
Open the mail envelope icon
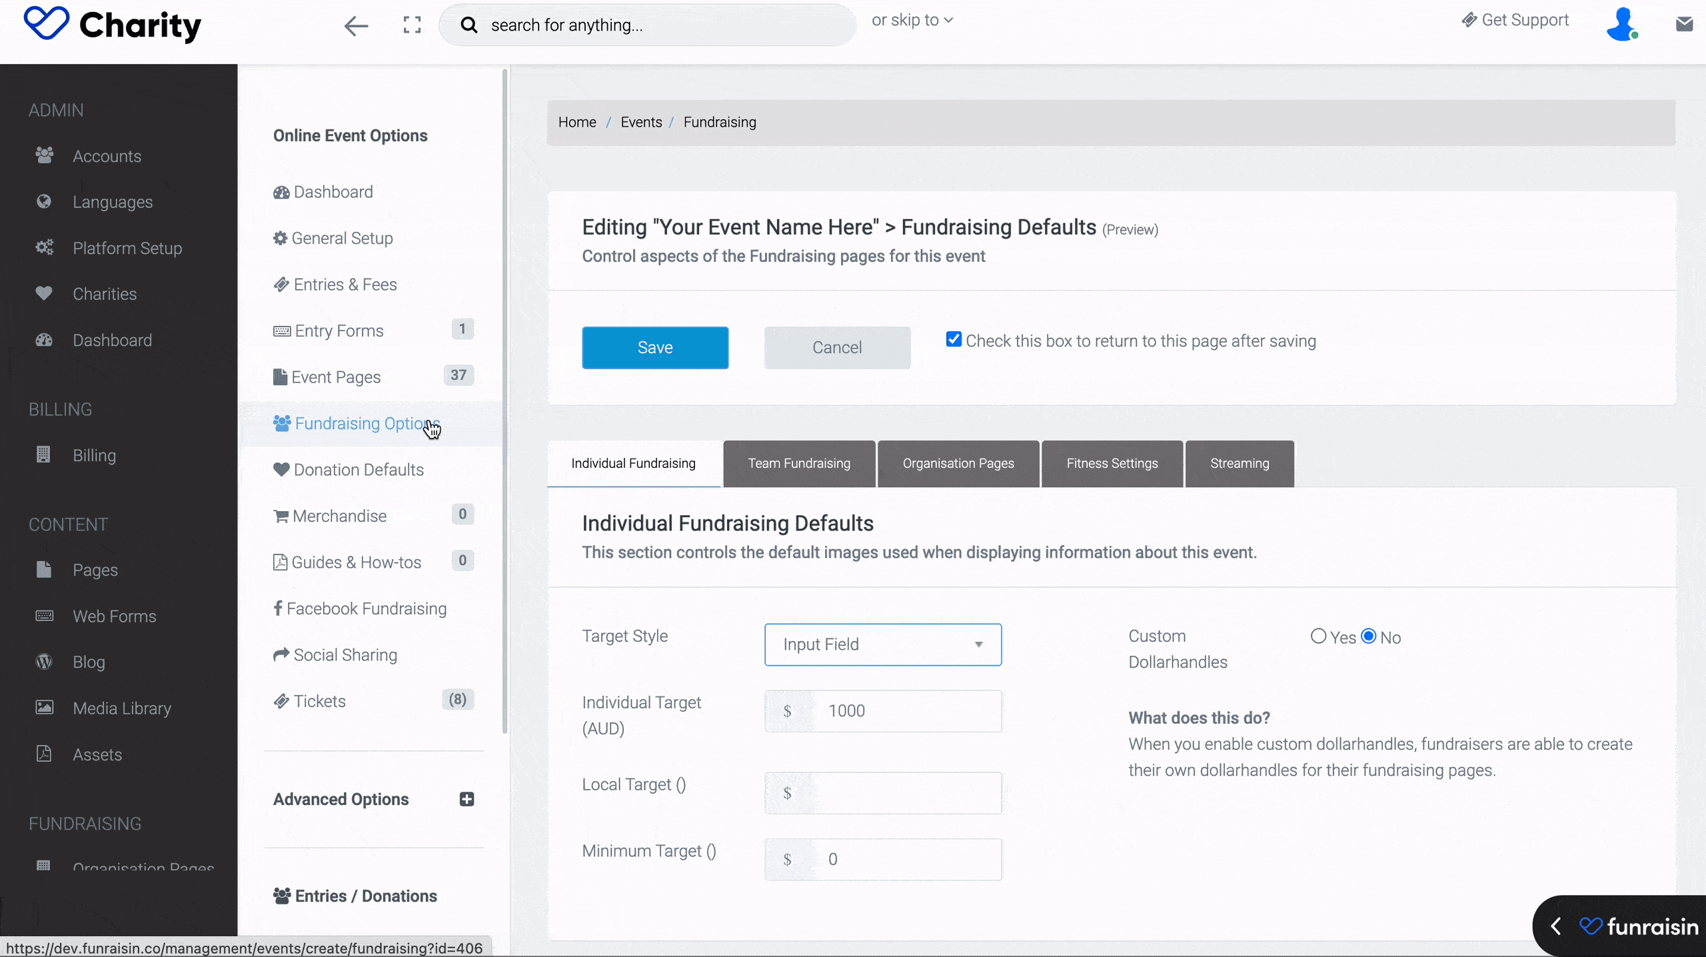1684,25
